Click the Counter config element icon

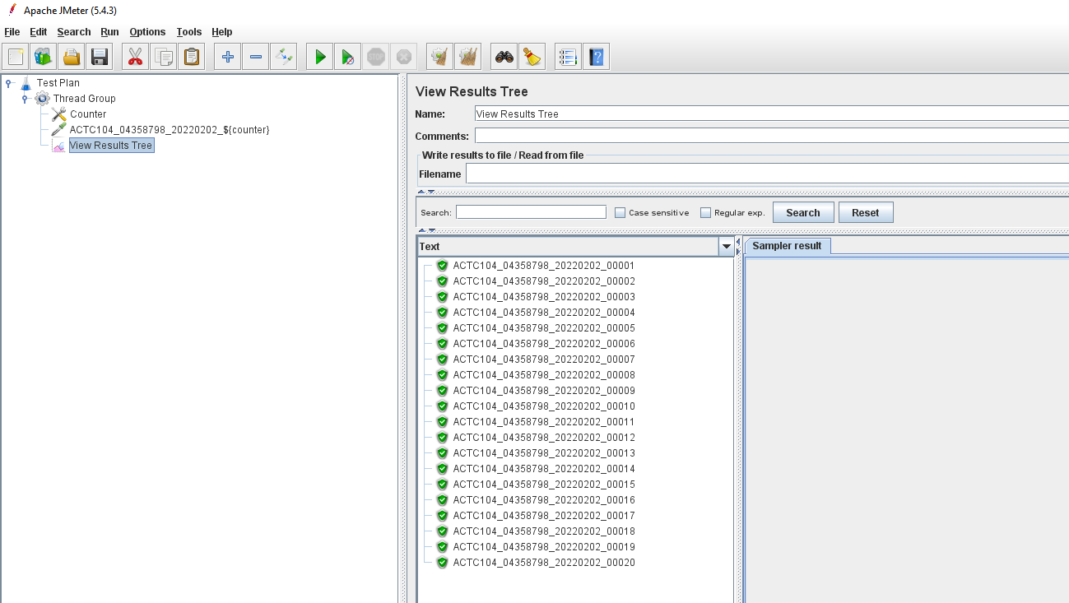pyautogui.click(x=58, y=114)
